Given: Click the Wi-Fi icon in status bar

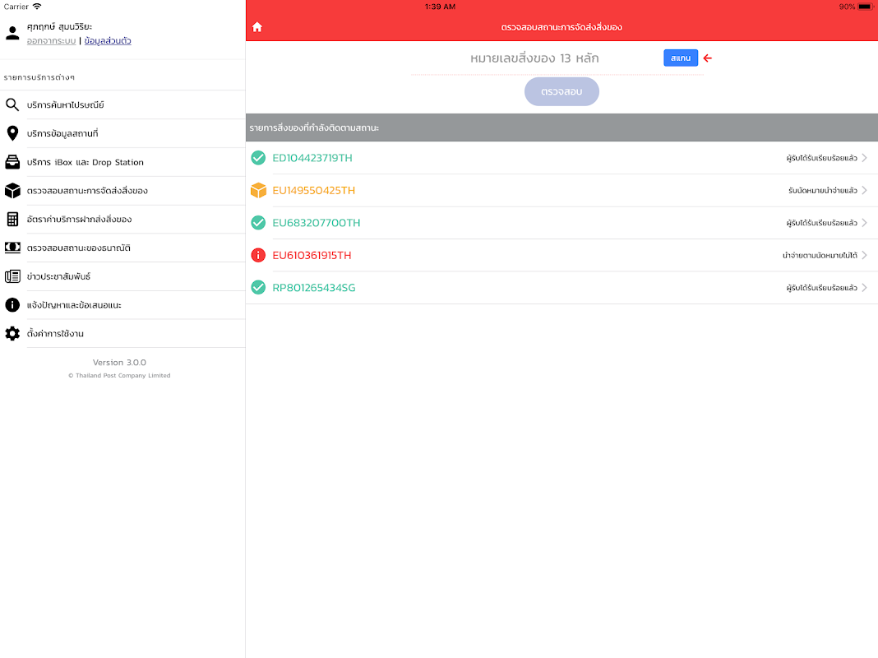Looking at the screenshot, I should pyautogui.click(x=37, y=7).
